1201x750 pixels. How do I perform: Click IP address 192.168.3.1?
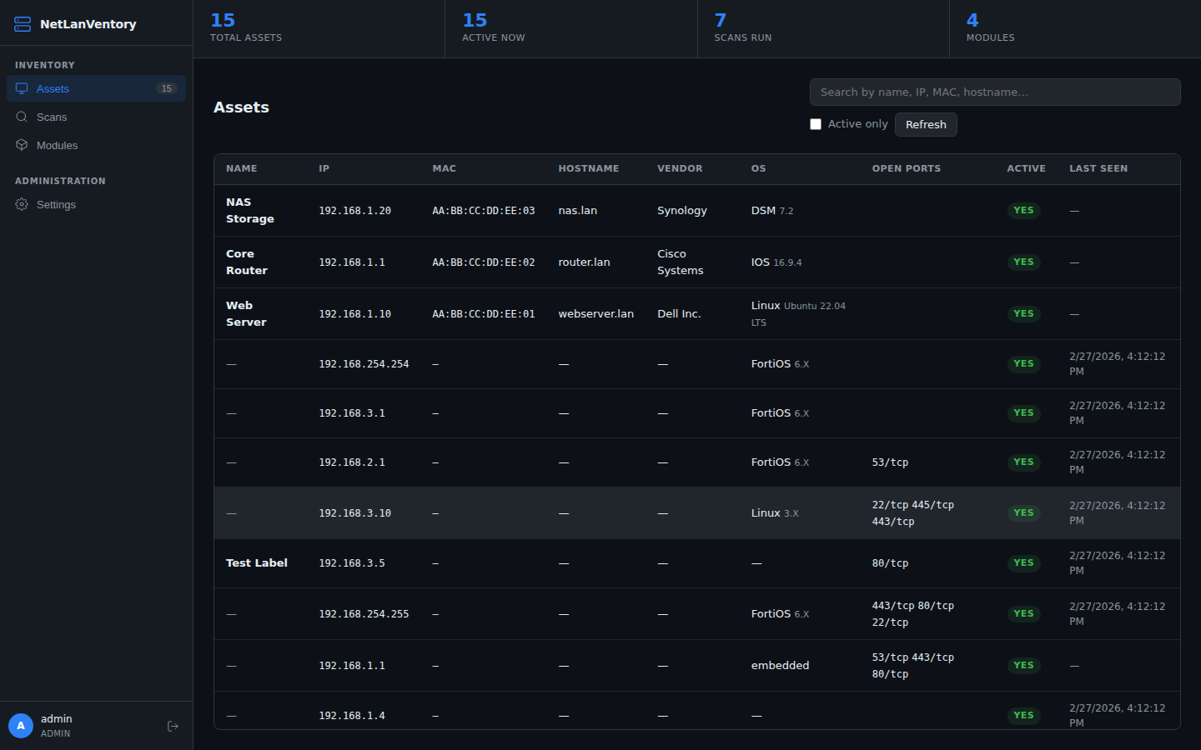[x=352, y=413]
